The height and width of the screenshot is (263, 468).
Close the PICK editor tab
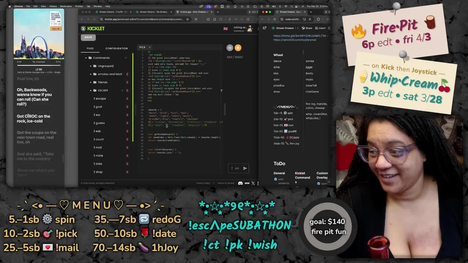pyautogui.click(x=149, y=47)
